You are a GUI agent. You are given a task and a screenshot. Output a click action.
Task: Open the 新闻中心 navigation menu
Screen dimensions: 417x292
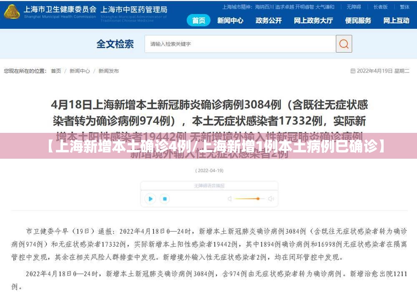(x=230, y=20)
